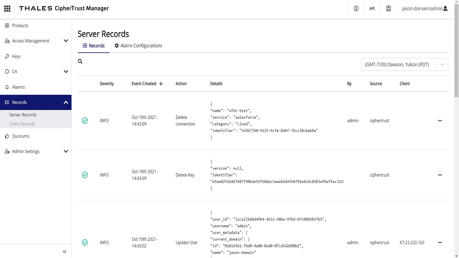Open the jason-domain/admin user menu
The image size is (459, 258).
(425, 9)
